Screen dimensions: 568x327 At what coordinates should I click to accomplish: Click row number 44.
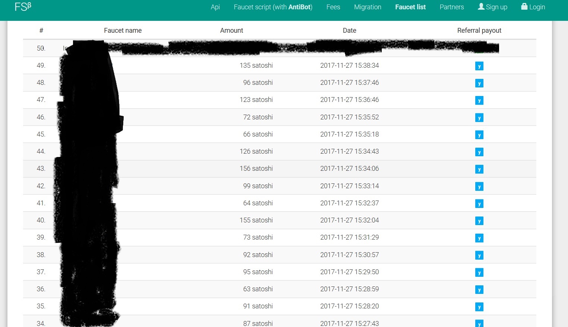click(x=41, y=151)
